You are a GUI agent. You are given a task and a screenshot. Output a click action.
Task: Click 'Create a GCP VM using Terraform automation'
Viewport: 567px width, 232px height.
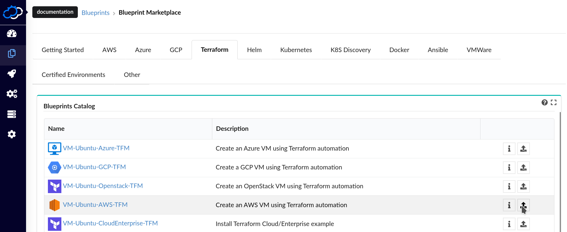point(279,167)
